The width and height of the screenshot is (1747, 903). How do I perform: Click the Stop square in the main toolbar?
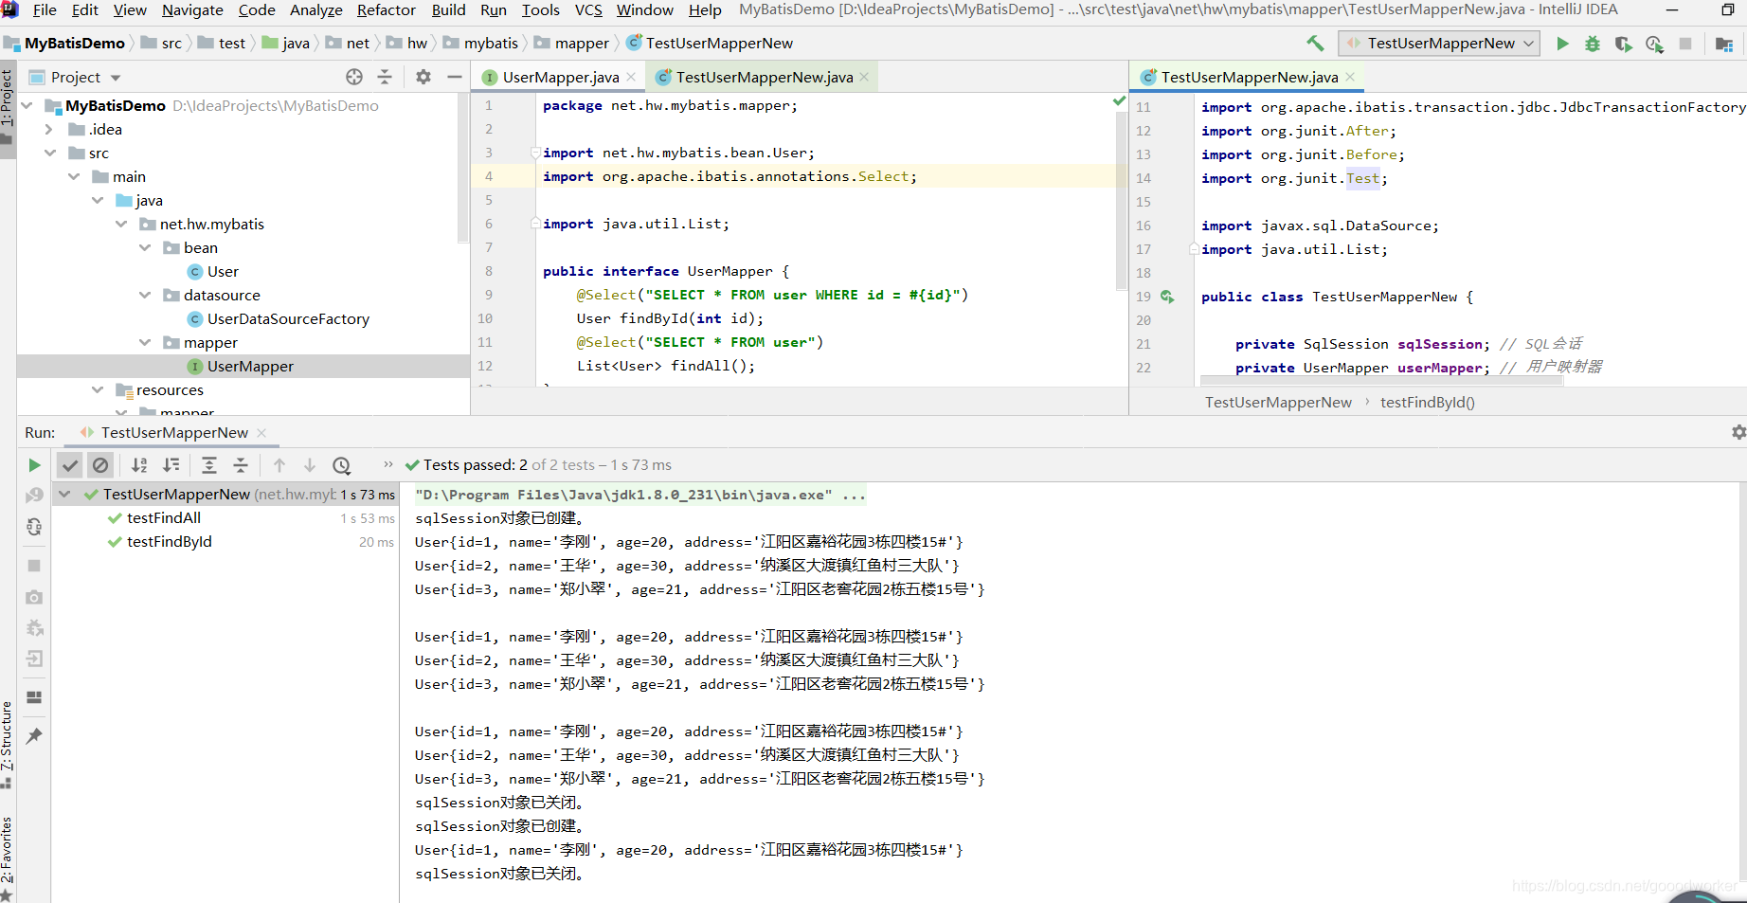tap(1685, 44)
